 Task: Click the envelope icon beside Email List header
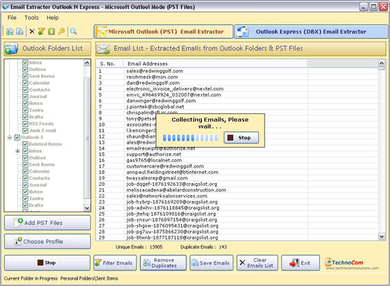tap(103, 49)
